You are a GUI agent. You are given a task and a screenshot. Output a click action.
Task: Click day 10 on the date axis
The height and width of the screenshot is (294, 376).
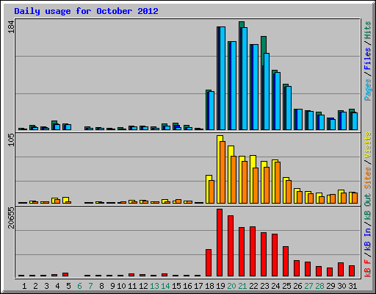coord(121,286)
